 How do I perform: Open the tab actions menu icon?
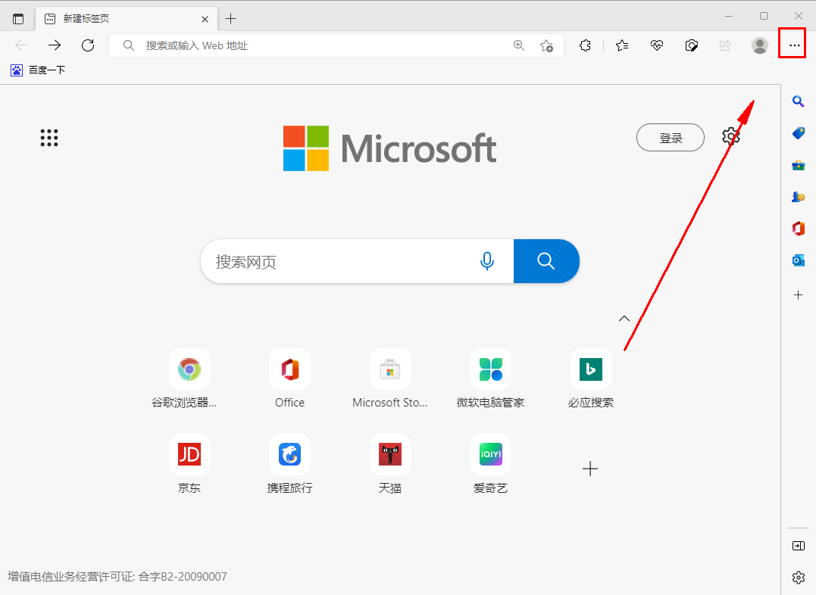coord(18,19)
